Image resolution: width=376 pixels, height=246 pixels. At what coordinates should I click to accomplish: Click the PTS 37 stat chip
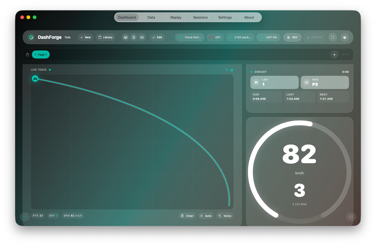click(x=38, y=216)
